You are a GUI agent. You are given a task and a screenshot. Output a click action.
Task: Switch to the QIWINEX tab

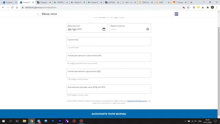click(111, 2)
